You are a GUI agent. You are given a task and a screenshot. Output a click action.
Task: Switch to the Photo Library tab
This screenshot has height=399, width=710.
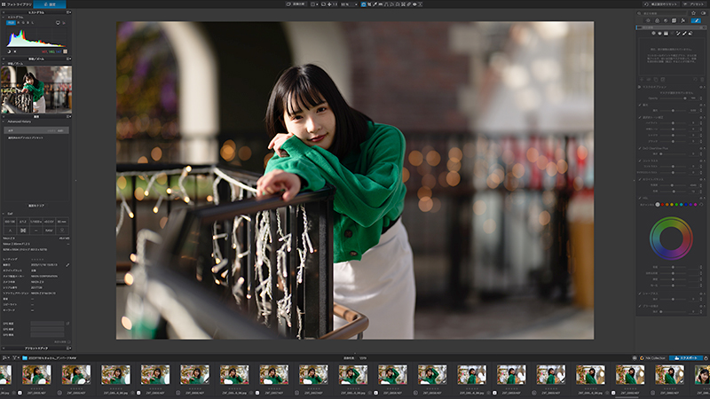(16, 4)
